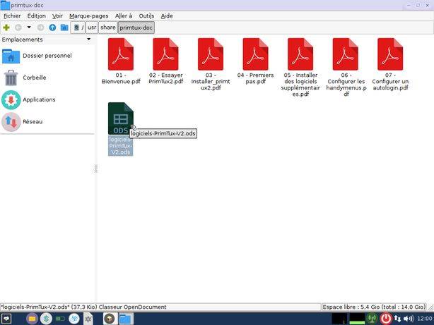
Task: Click the logiciels-PrimTux-V2.ods highlighted filename label
Action: (120, 146)
